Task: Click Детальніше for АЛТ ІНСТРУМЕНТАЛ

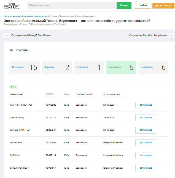Action: click(x=146, y=105)
